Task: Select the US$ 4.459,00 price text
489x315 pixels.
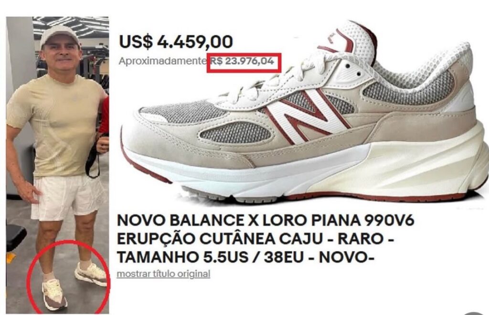Action: click(x=176, y=42)
